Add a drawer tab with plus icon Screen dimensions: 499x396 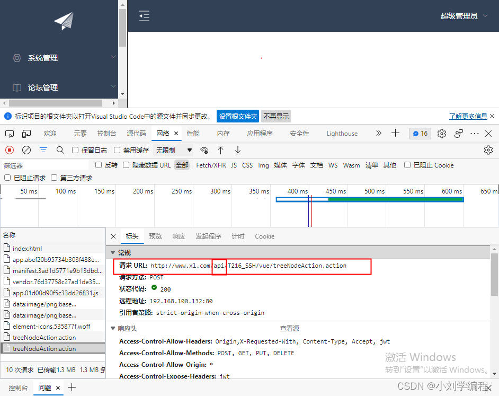pyautogui.click(x=72, y=388)
